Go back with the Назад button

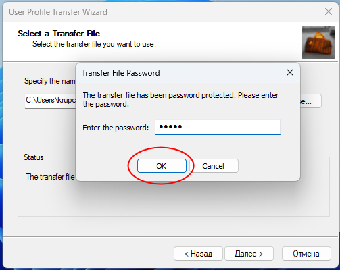point(198,254)
